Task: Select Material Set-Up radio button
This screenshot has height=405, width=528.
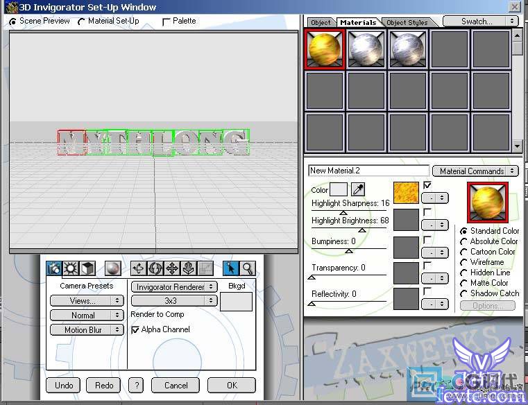Action: (x=81, y=22)
